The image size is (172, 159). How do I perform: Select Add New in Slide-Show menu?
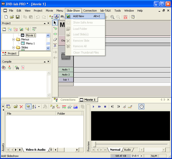coord(85,16)
